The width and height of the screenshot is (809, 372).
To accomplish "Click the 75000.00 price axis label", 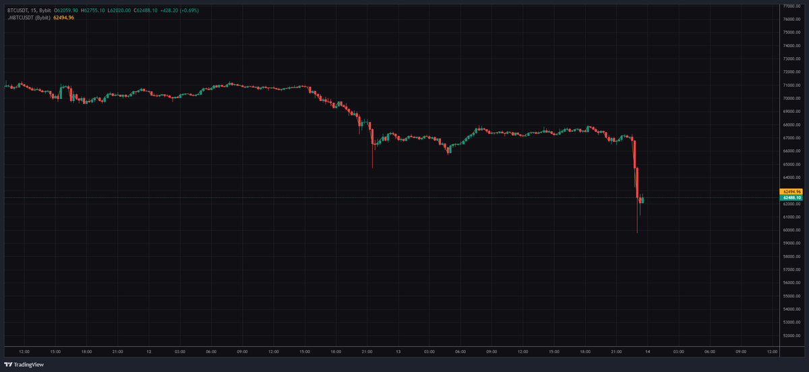I will [x=791, y=32].
